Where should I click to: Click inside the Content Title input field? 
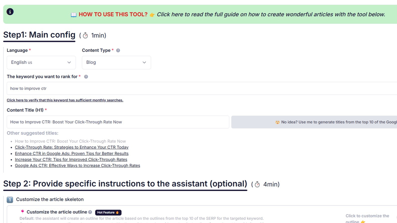pos(118,122)
